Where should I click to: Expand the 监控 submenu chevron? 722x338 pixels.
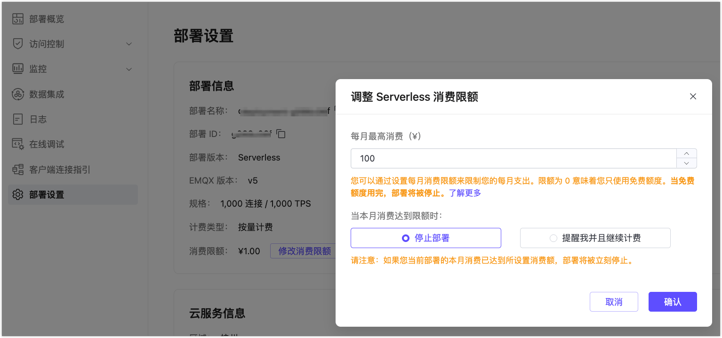(129, 70)
